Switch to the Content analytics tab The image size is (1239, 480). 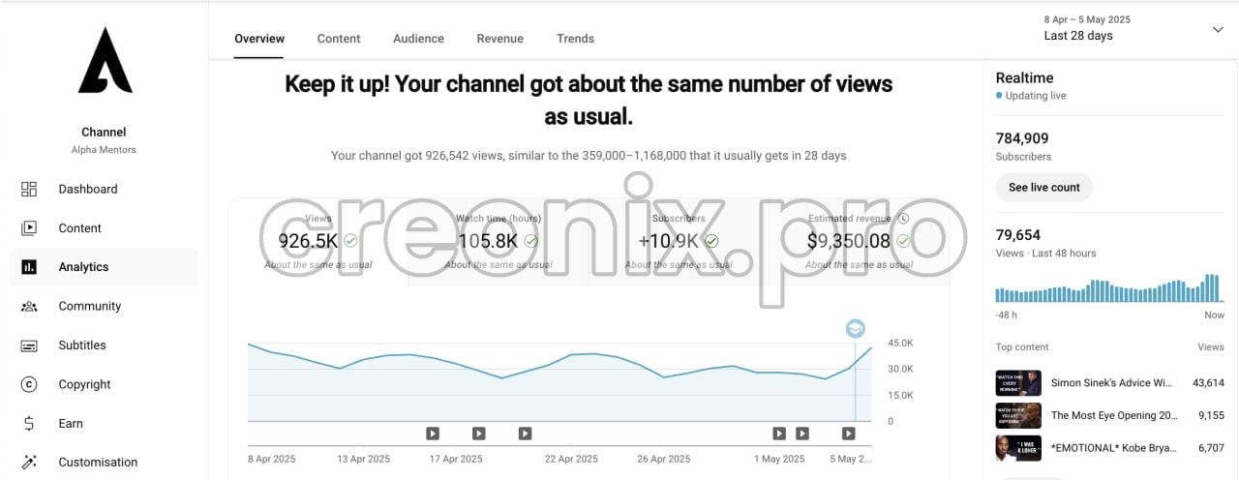[339, 39]
